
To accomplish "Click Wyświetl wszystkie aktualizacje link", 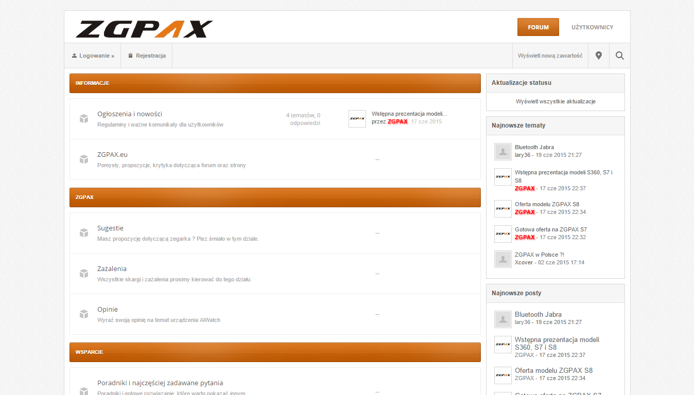I will tap(556, 102).
